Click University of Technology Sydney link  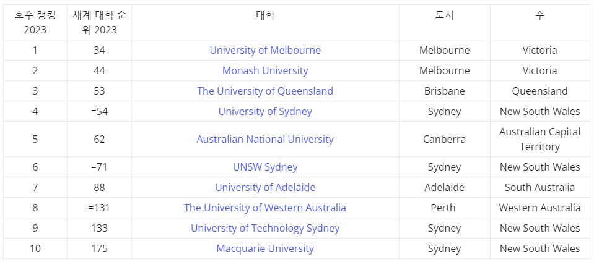click(x=265, y=229)
